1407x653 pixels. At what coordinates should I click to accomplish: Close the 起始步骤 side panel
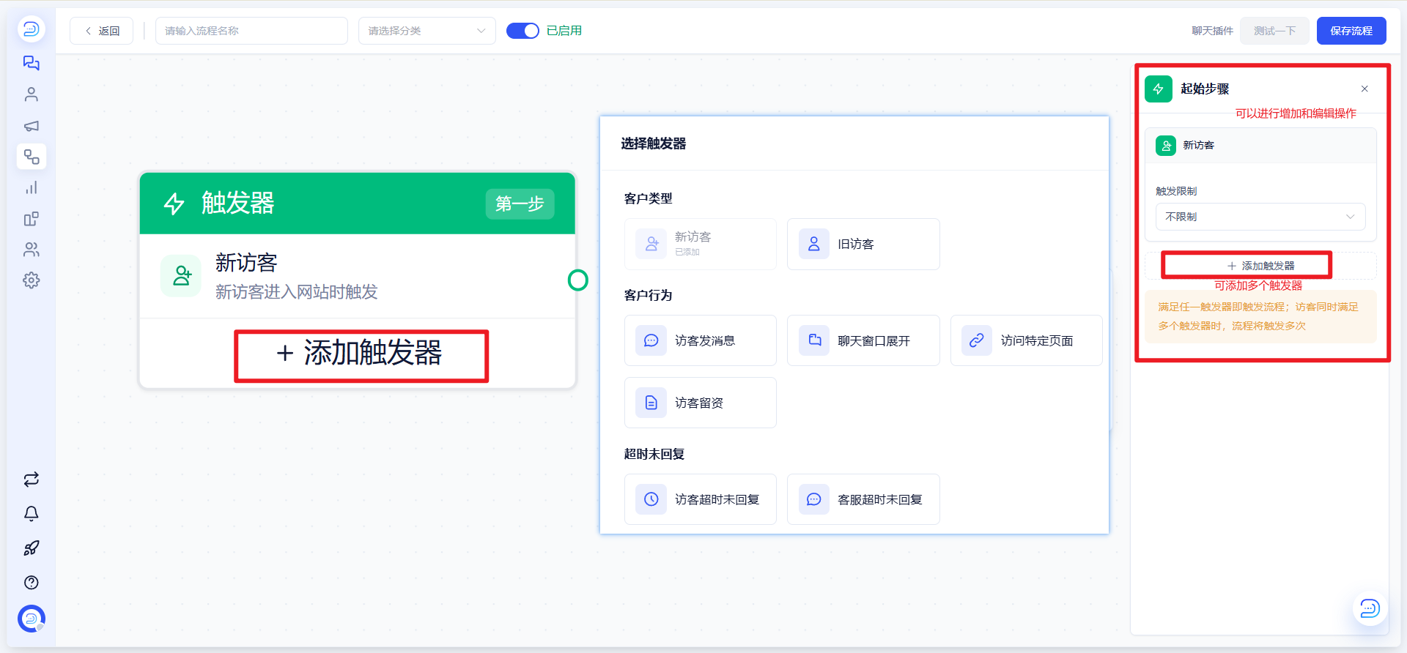coord(1364,89)
